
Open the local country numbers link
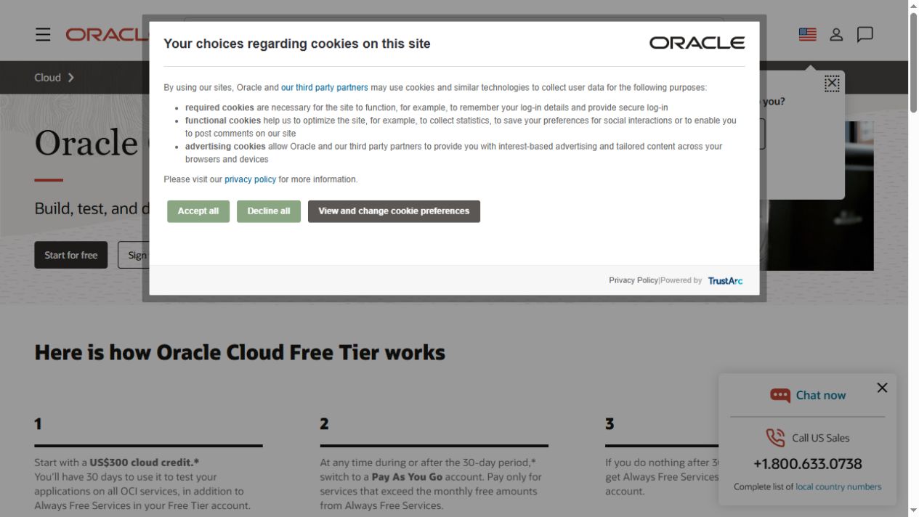tap(838, 487)
